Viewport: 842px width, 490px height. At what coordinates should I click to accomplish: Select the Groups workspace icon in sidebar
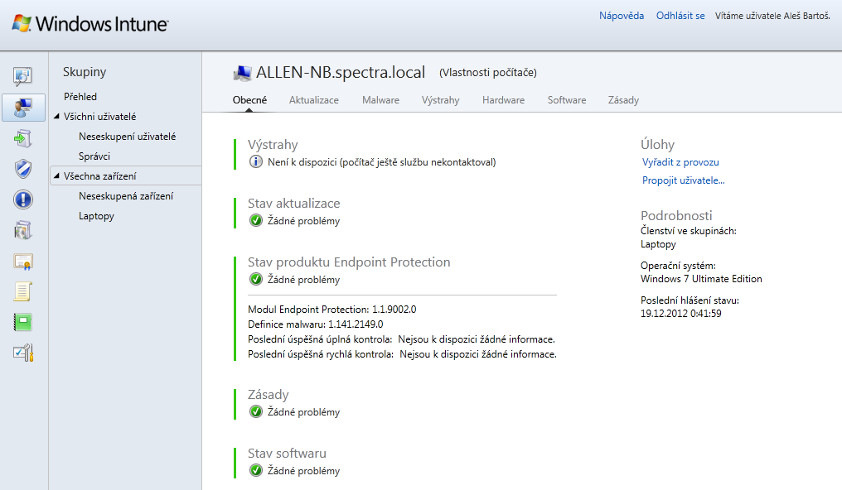[x=23, y=108]
